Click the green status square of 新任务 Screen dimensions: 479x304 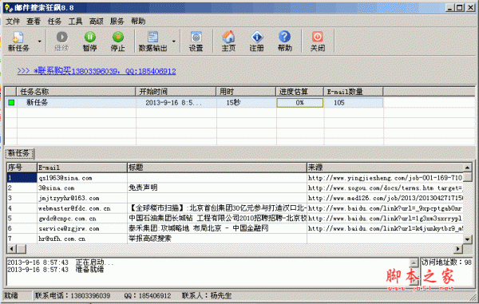[11, 103]
